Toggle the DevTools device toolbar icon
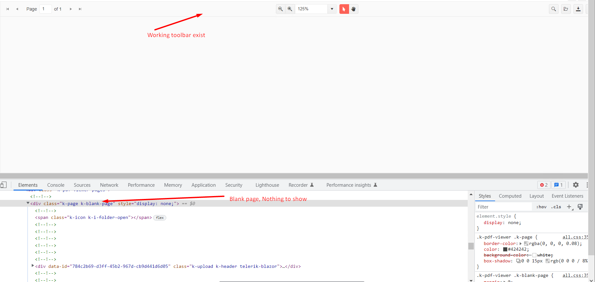595x282 pixels. point(4,185)
